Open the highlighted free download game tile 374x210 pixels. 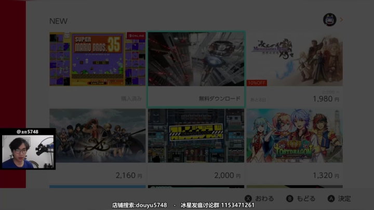[x=196, y=69]
